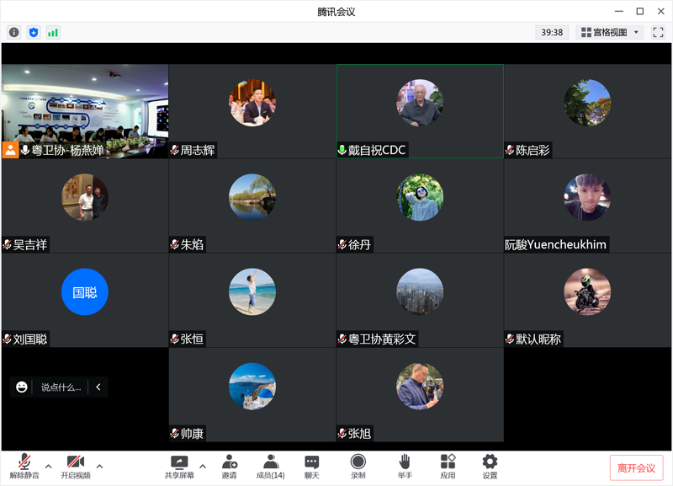
Task: Click the orange host icon on 杨燕婵
Action: click(10, 150)
